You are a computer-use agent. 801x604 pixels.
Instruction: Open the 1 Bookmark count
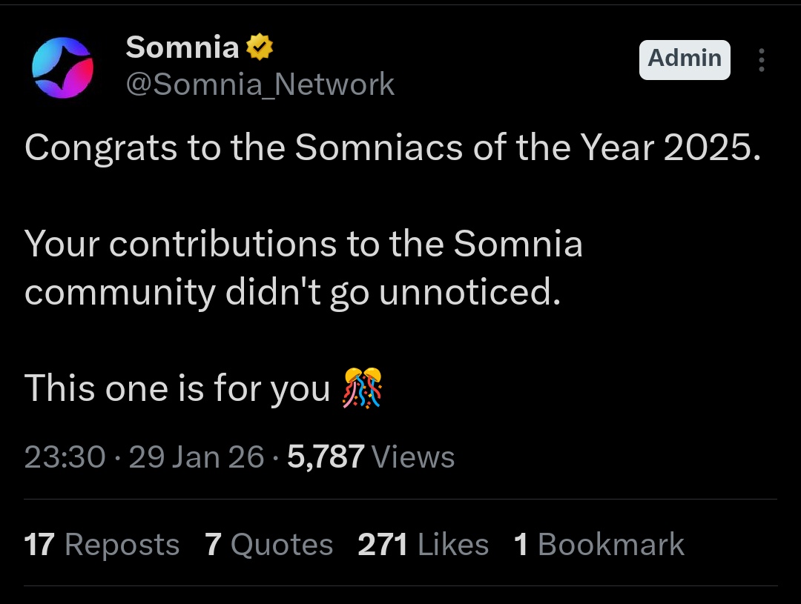click(599, 545)
